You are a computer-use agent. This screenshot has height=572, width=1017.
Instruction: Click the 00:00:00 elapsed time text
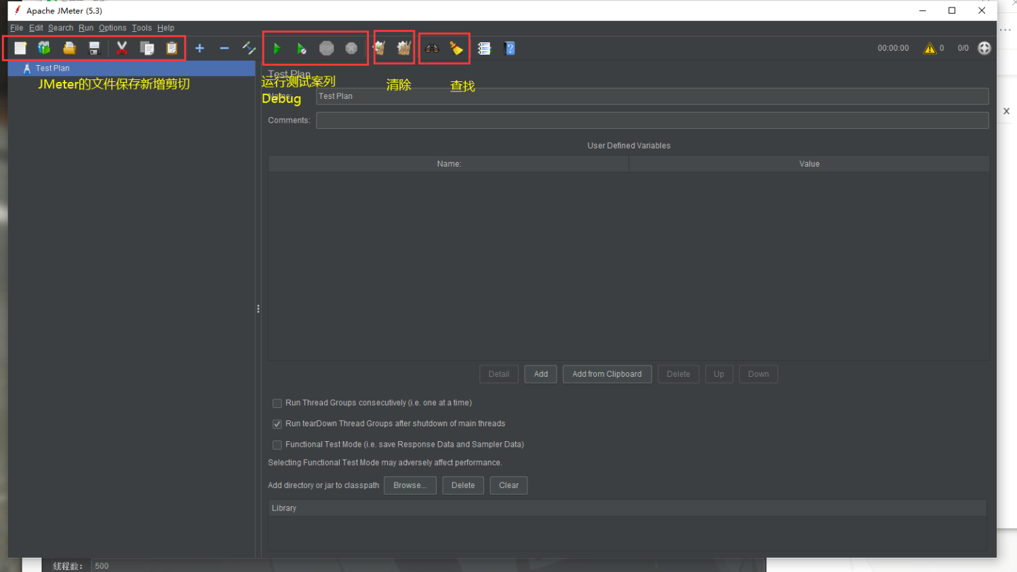[893, 48]
